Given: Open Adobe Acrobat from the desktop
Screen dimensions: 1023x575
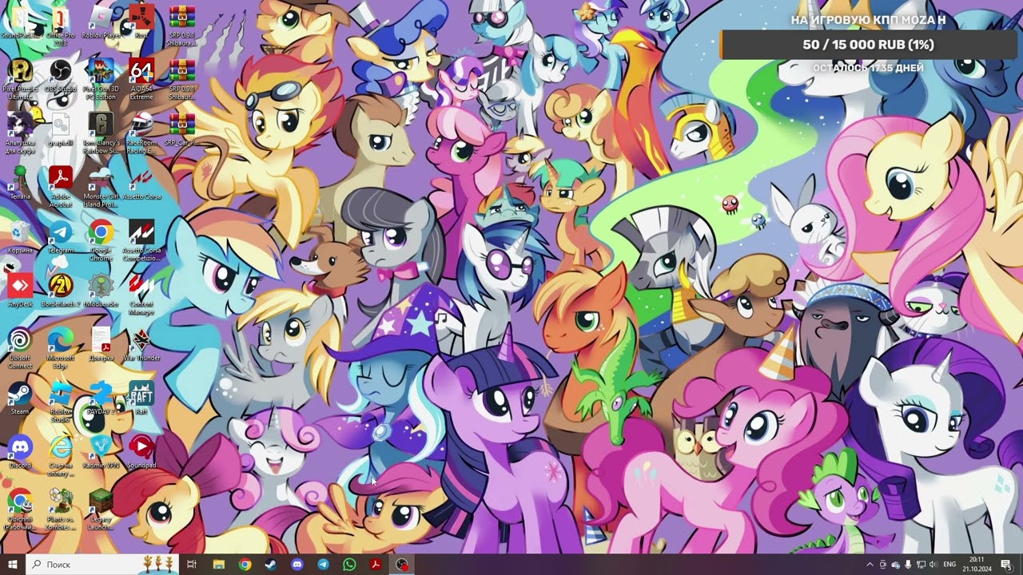Looking at the screenshot, I should [x=60, y=186].
